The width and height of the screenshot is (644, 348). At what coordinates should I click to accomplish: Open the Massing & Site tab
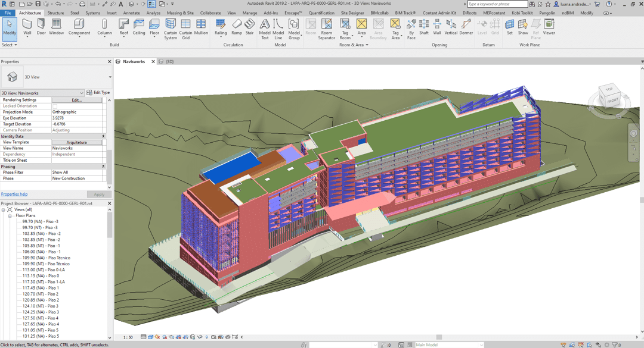[x=180, y=13]
